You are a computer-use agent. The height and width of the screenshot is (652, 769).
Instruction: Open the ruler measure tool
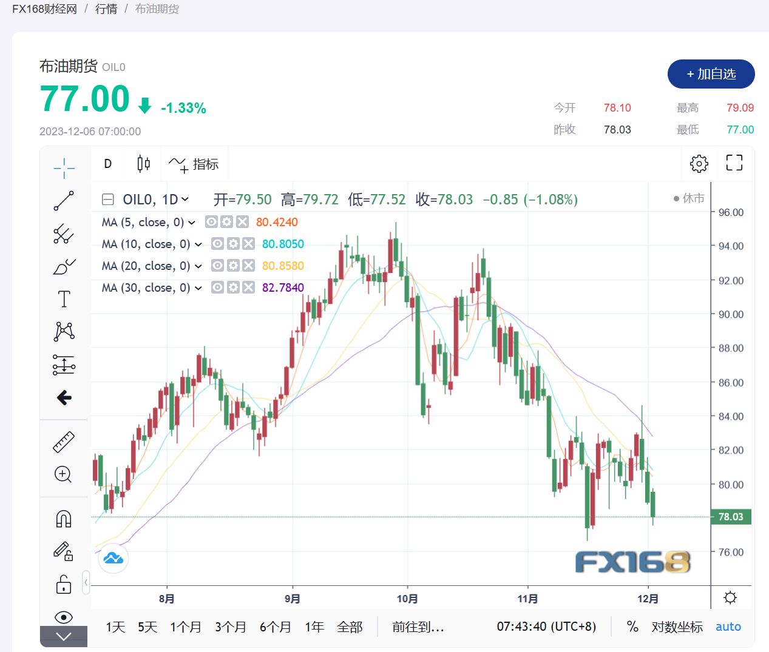[x=64, y=442]
